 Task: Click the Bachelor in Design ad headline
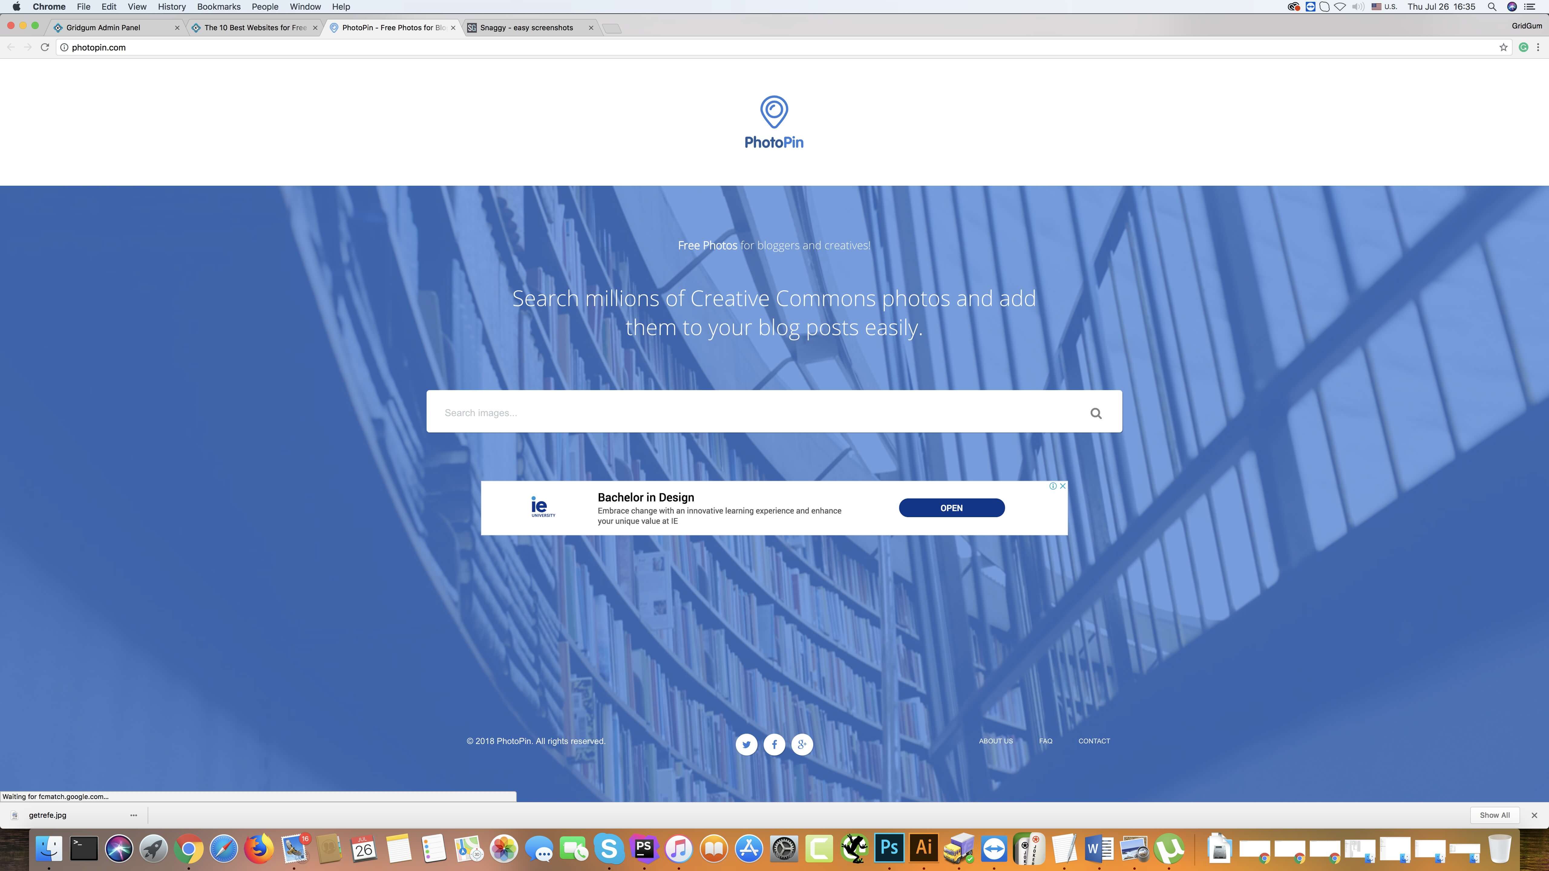646,497
